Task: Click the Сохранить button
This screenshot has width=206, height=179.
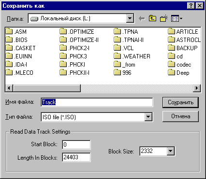Action: tap(180, 102)
